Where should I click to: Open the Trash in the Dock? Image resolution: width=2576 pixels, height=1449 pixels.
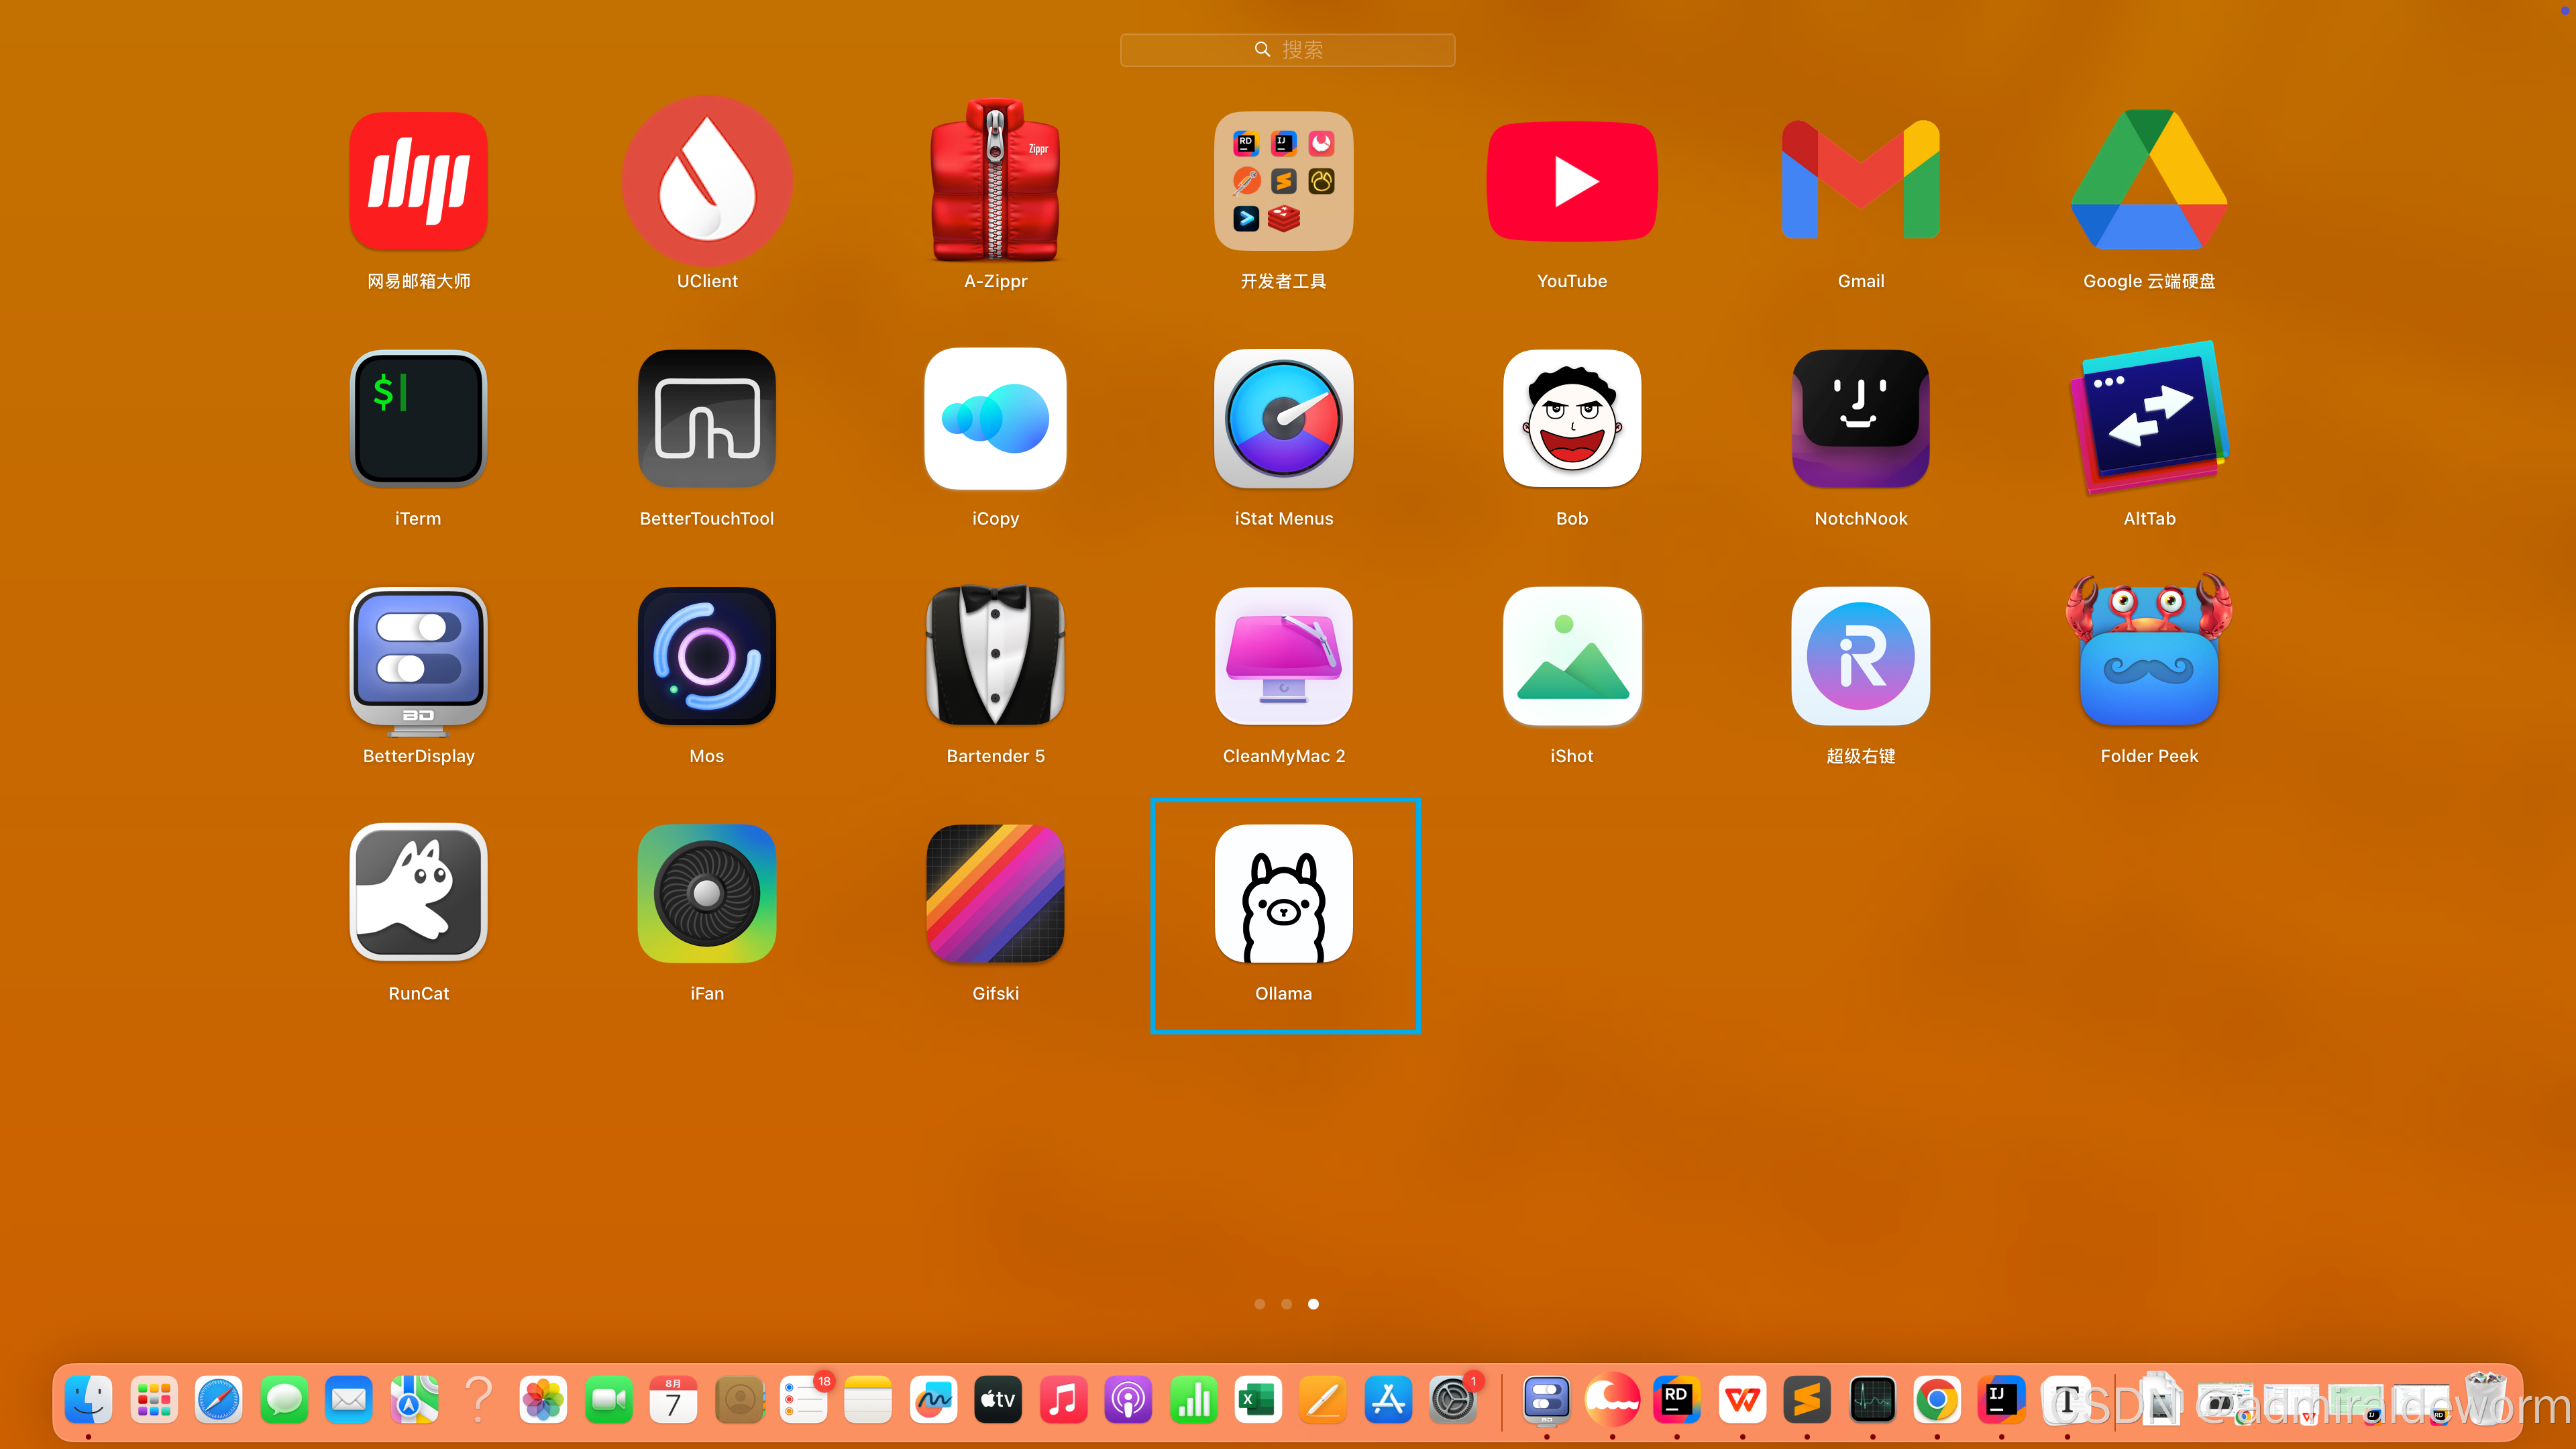2487,1400
